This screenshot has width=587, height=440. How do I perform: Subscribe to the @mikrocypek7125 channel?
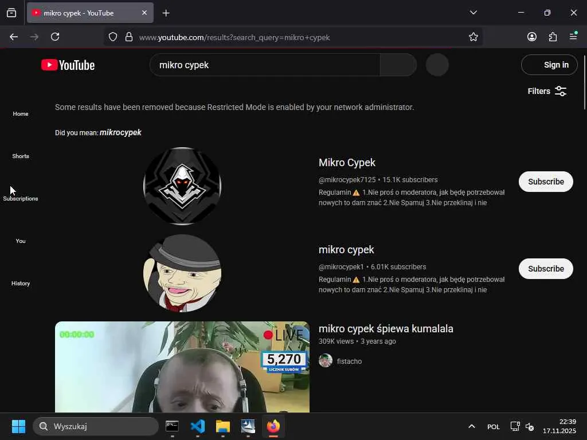(x=546, y=182)
